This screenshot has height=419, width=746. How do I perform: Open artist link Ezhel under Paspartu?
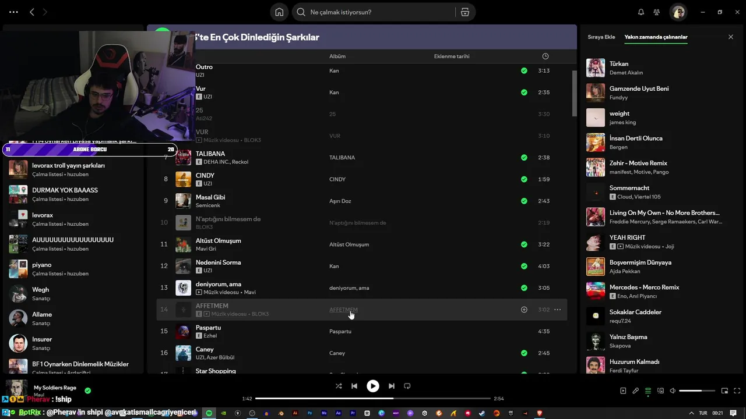pyautogui.click(x=210, y=336)
